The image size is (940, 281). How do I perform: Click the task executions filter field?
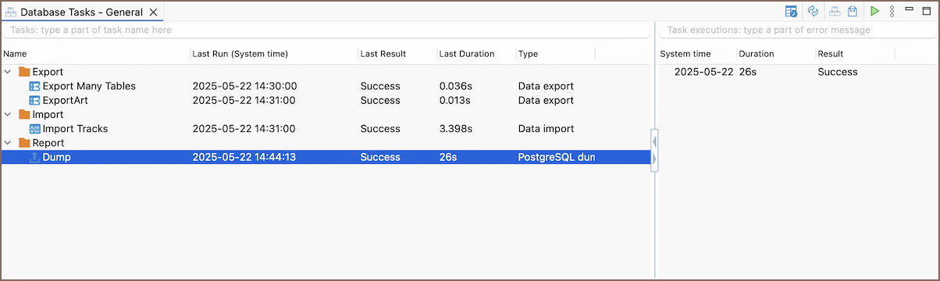pos(796,30)
